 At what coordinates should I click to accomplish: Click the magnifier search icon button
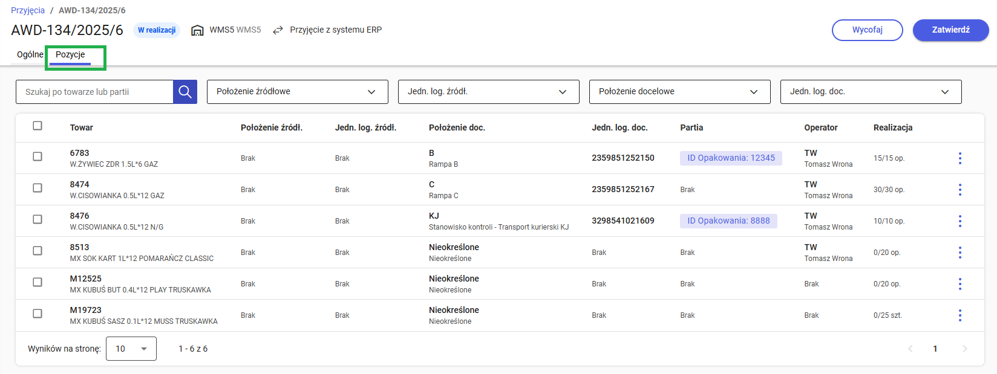(x=185, y=92)
